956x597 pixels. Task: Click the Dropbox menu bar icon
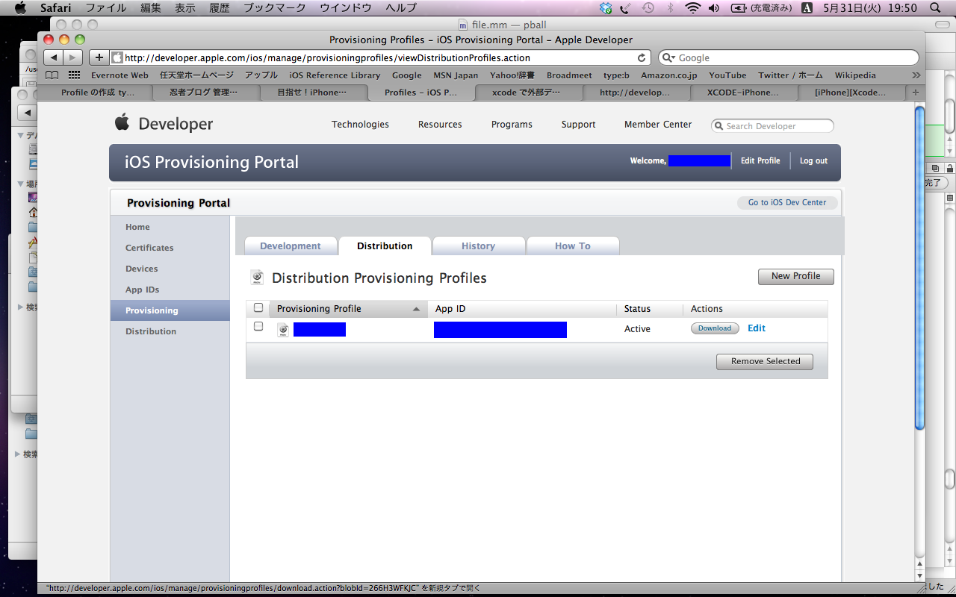(606, 8)
